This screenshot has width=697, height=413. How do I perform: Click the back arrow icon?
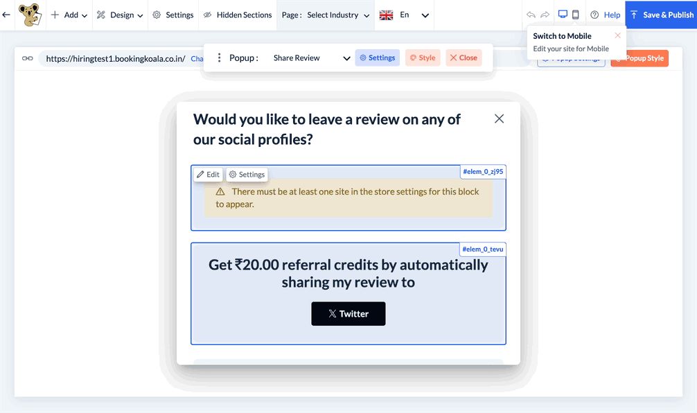(6, 15)
